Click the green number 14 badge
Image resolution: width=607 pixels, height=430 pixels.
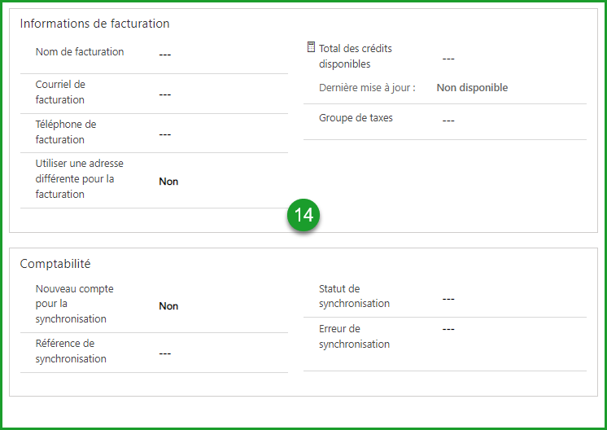pos(303,215)
